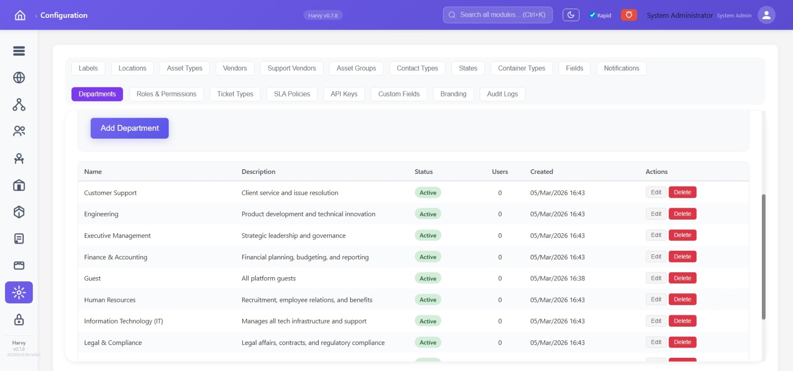The height and width of the screenshot is (371, 793).
Task: Click the Created column header
Action: coord(541,172)
